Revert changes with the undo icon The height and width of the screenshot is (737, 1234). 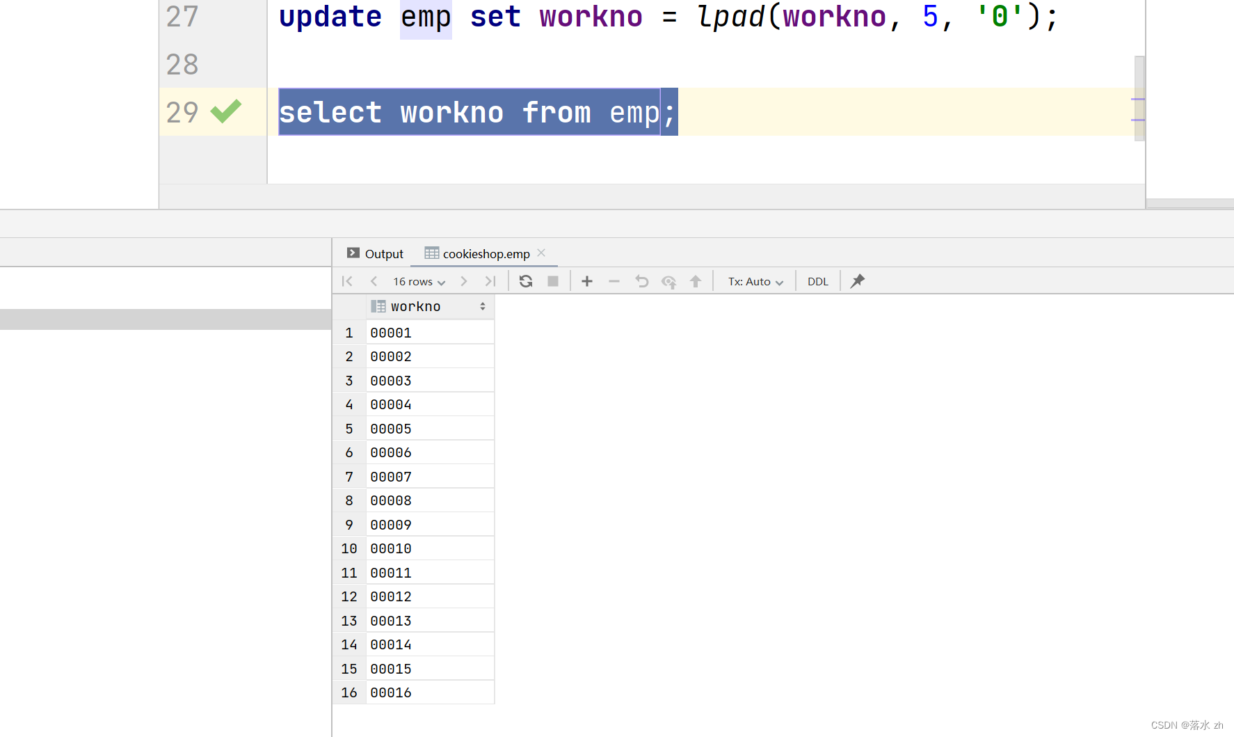641,281
